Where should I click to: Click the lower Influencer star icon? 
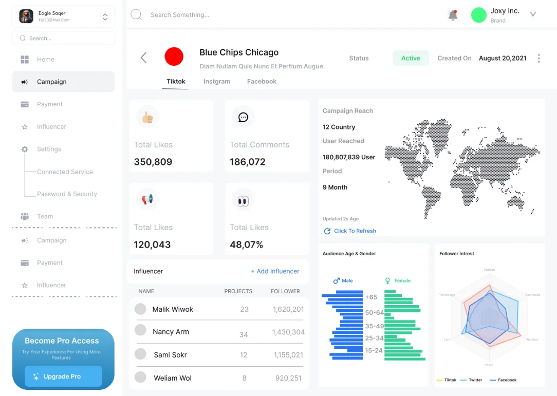[x=25, y=285]
